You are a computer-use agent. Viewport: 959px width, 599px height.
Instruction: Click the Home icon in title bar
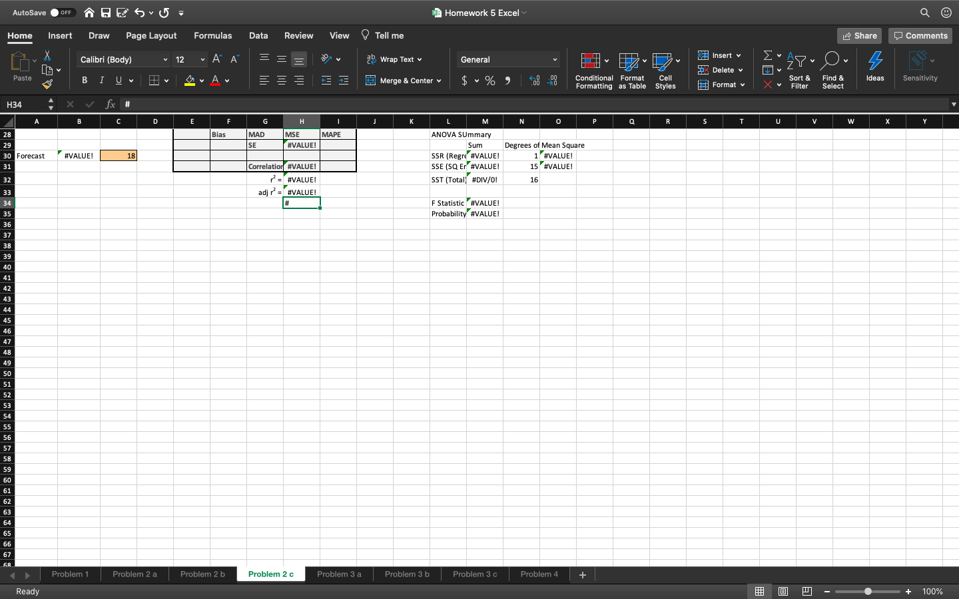89,13
